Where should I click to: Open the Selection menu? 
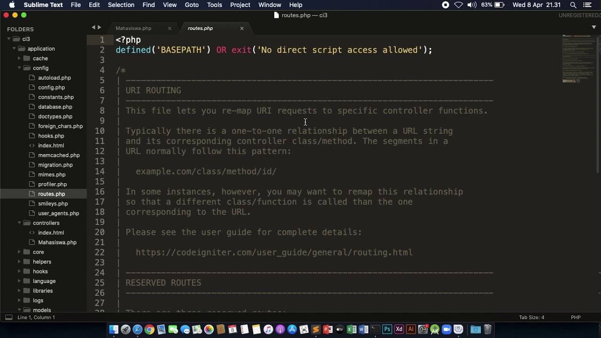pyautogui.click(x=121, y=5)
